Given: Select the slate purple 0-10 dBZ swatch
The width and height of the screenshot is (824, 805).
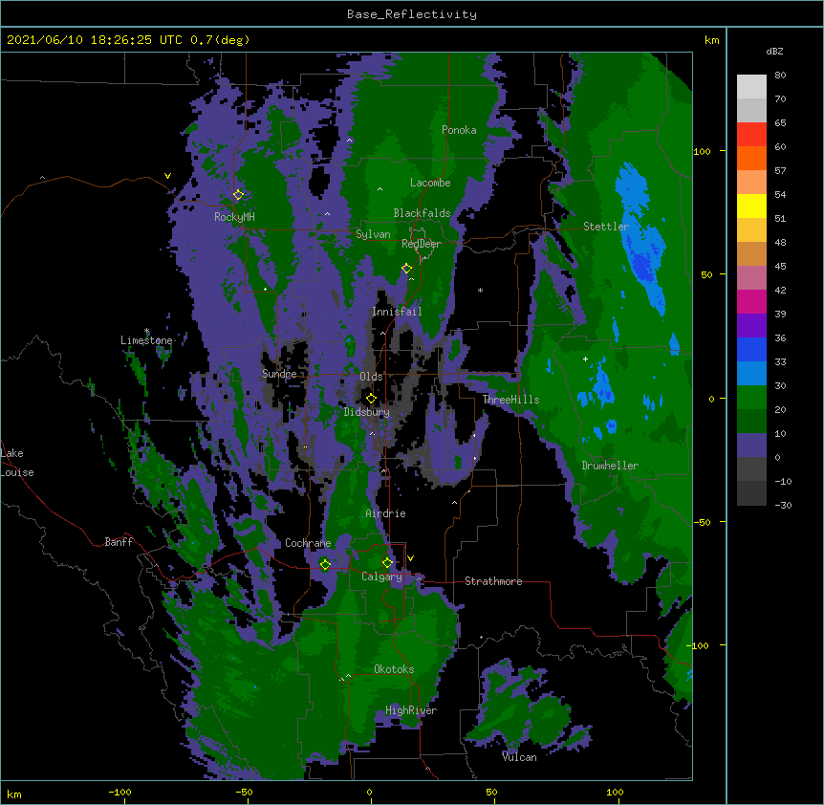Looking at the screenshot, I should 751,446.
